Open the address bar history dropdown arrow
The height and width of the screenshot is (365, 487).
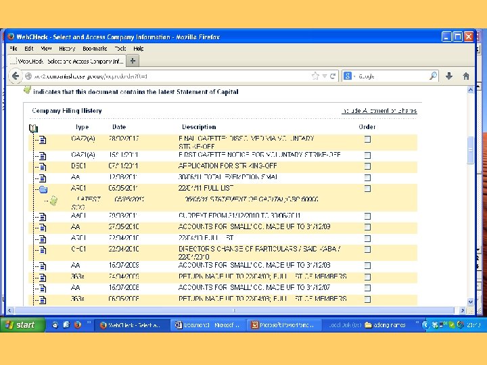coord(324,76)
